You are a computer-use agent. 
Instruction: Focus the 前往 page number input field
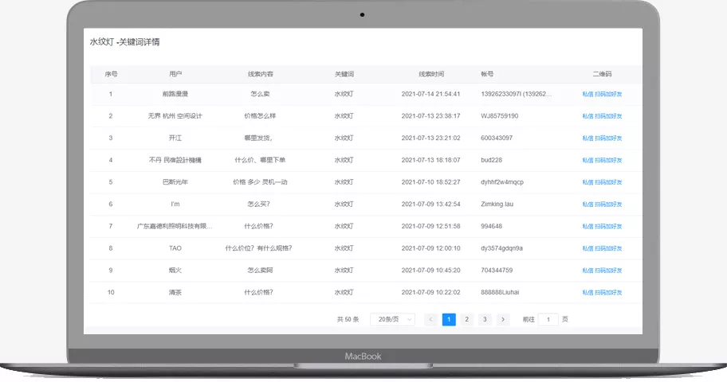548,319
